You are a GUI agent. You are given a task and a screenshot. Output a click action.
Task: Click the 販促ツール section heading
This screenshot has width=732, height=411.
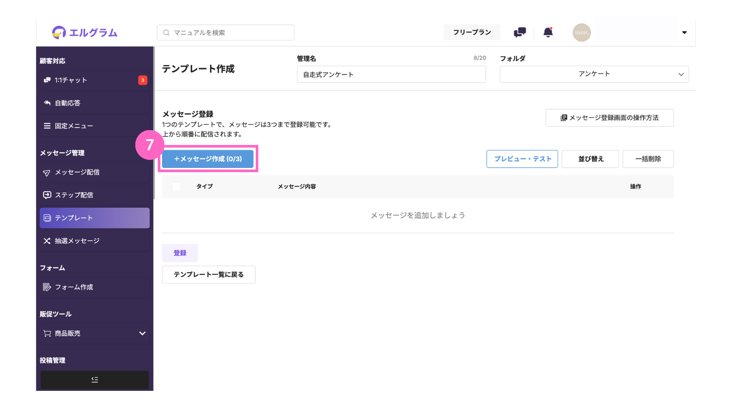pyautogui.click(x=56, y=314)
